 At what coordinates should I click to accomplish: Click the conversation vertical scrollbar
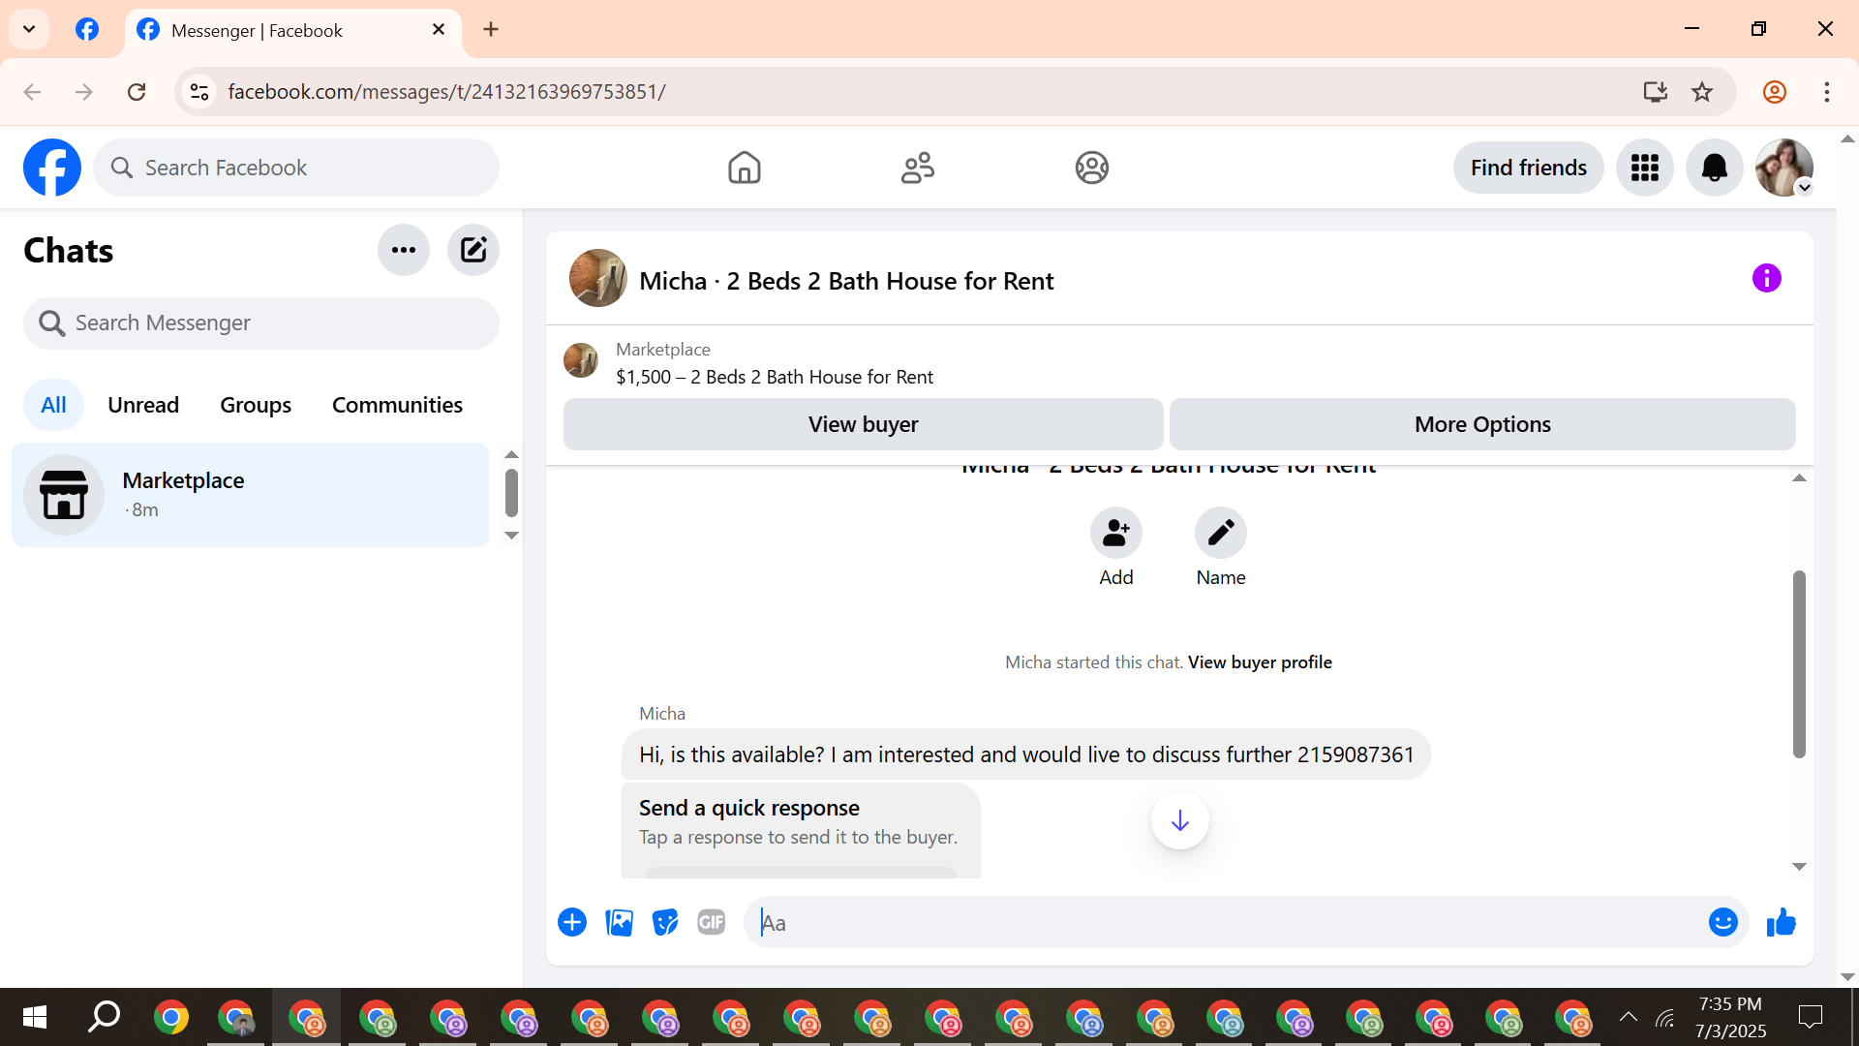1799,664
